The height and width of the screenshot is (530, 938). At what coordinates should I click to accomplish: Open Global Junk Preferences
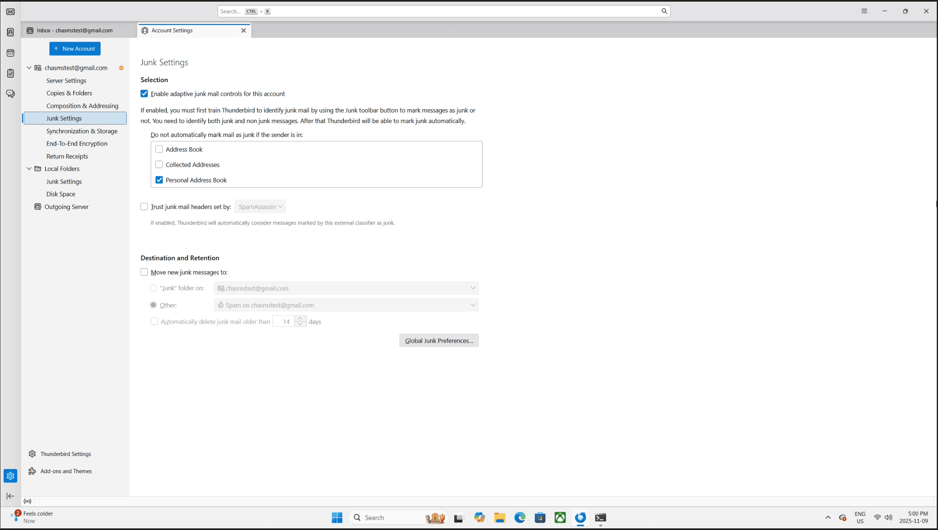(439, 341)
